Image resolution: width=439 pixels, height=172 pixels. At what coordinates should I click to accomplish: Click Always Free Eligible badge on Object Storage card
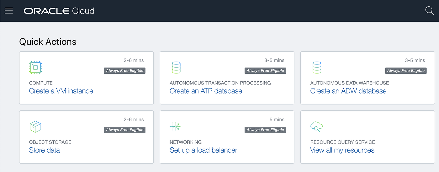[x=125, y=130]
